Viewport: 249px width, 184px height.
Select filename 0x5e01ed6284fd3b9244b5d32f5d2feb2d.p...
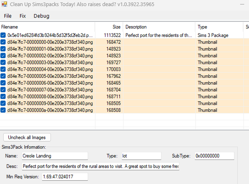(x=50, y=35)
